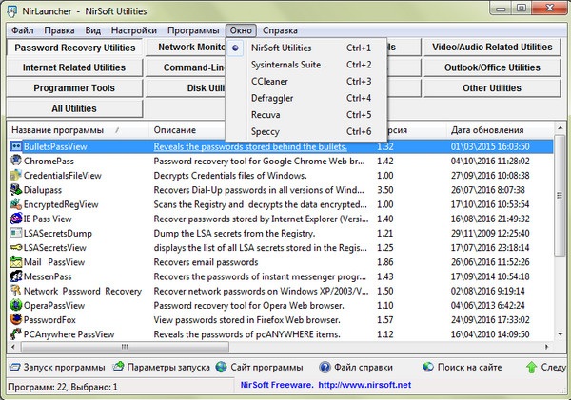Switch to the Internet Related Utilities tab
Viewport: 571px width, 400px height.
[73, 67]
